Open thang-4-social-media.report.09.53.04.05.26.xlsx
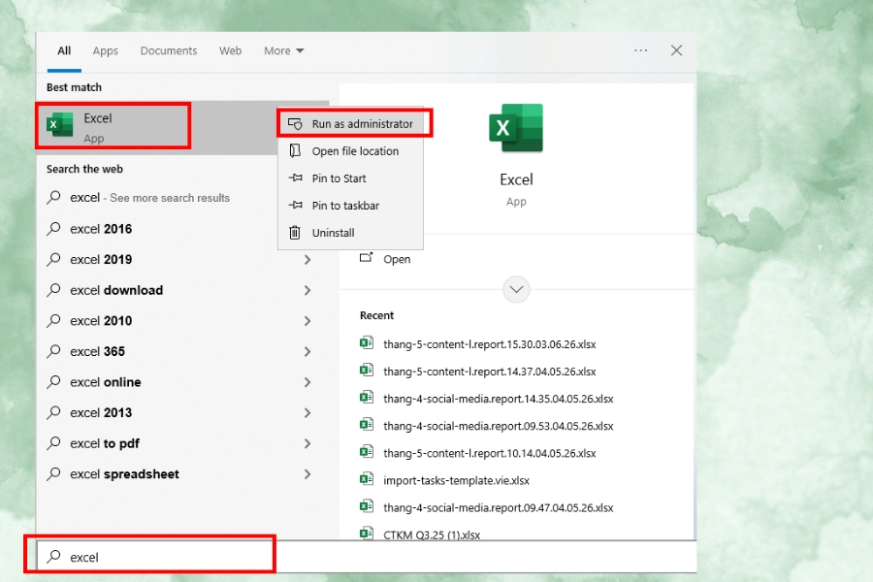This screenshot has height=582, width=873. pos(499,426)
